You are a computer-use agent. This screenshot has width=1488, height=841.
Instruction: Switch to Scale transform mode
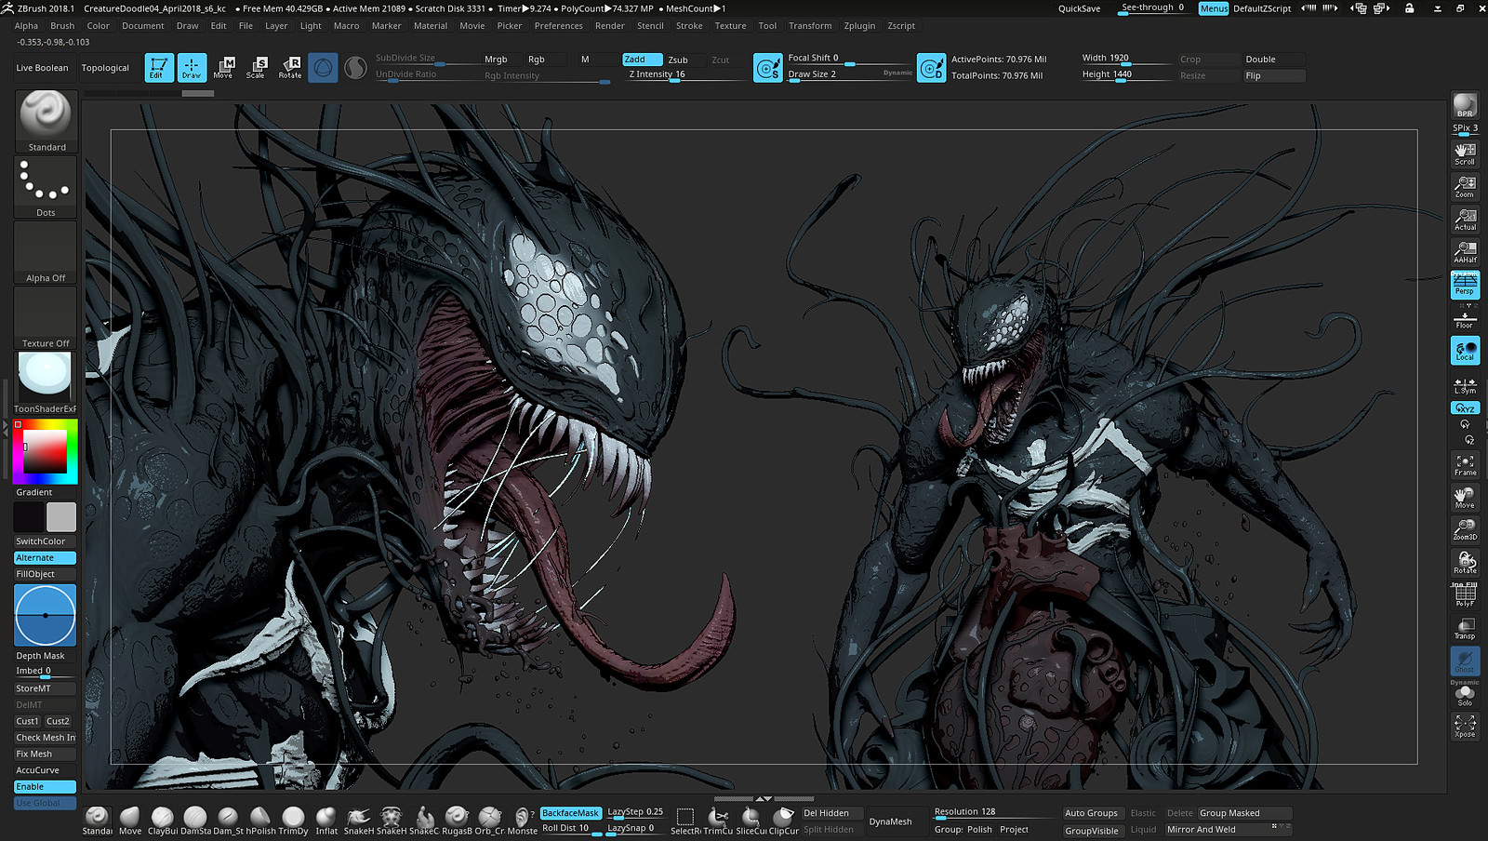(256, 67)
